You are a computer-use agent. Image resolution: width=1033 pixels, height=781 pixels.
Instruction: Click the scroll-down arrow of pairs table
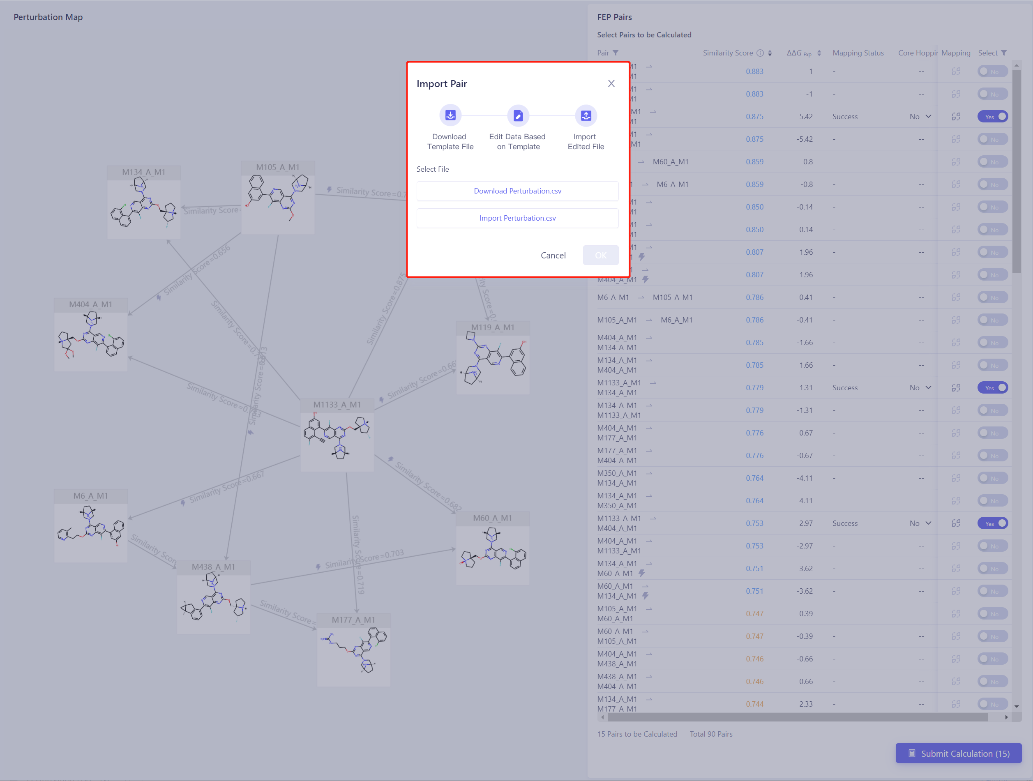[x=1017, y=707]
